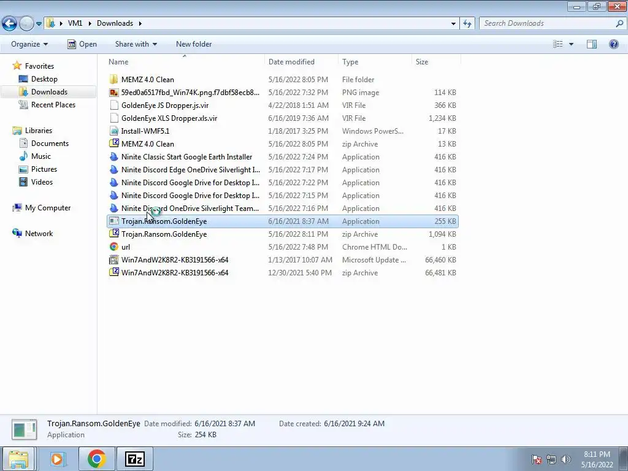Create a New folder

194,44
